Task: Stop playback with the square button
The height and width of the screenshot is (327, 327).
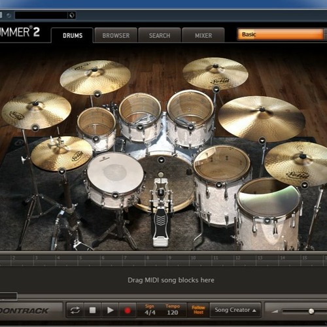Action: [x=93, y=310]
